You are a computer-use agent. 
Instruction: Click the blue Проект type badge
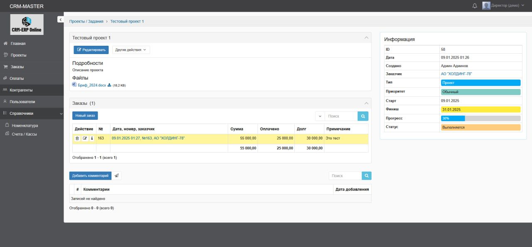coord(480,83)
